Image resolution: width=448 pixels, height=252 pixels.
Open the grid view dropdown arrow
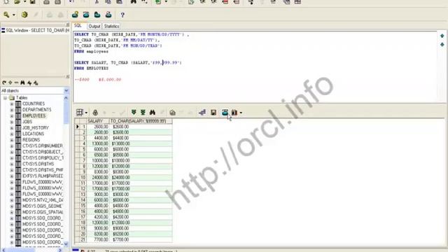86,113
